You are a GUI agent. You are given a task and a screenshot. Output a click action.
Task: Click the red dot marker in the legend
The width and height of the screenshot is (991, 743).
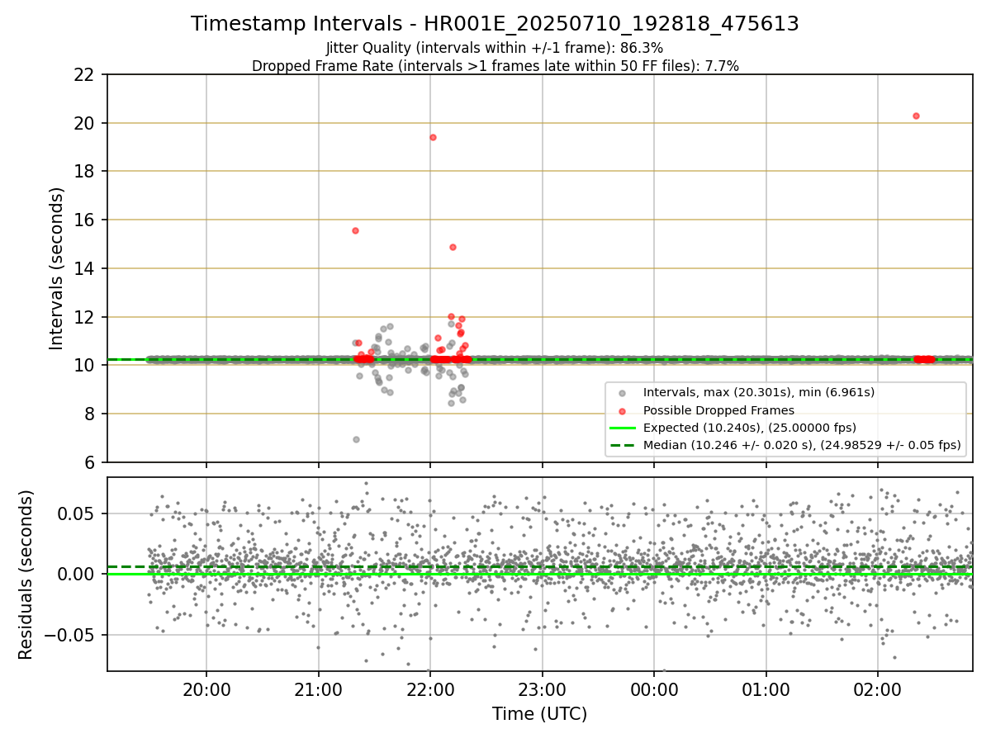(621, 410)
